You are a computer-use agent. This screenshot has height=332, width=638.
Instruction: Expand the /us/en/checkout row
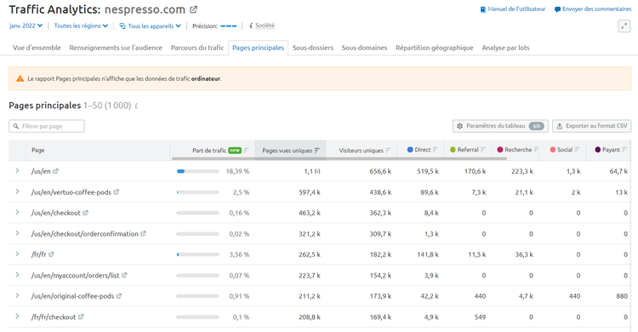17,212
